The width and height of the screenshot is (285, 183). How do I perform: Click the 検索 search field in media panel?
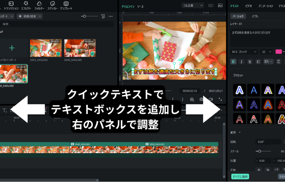point(57,24)
